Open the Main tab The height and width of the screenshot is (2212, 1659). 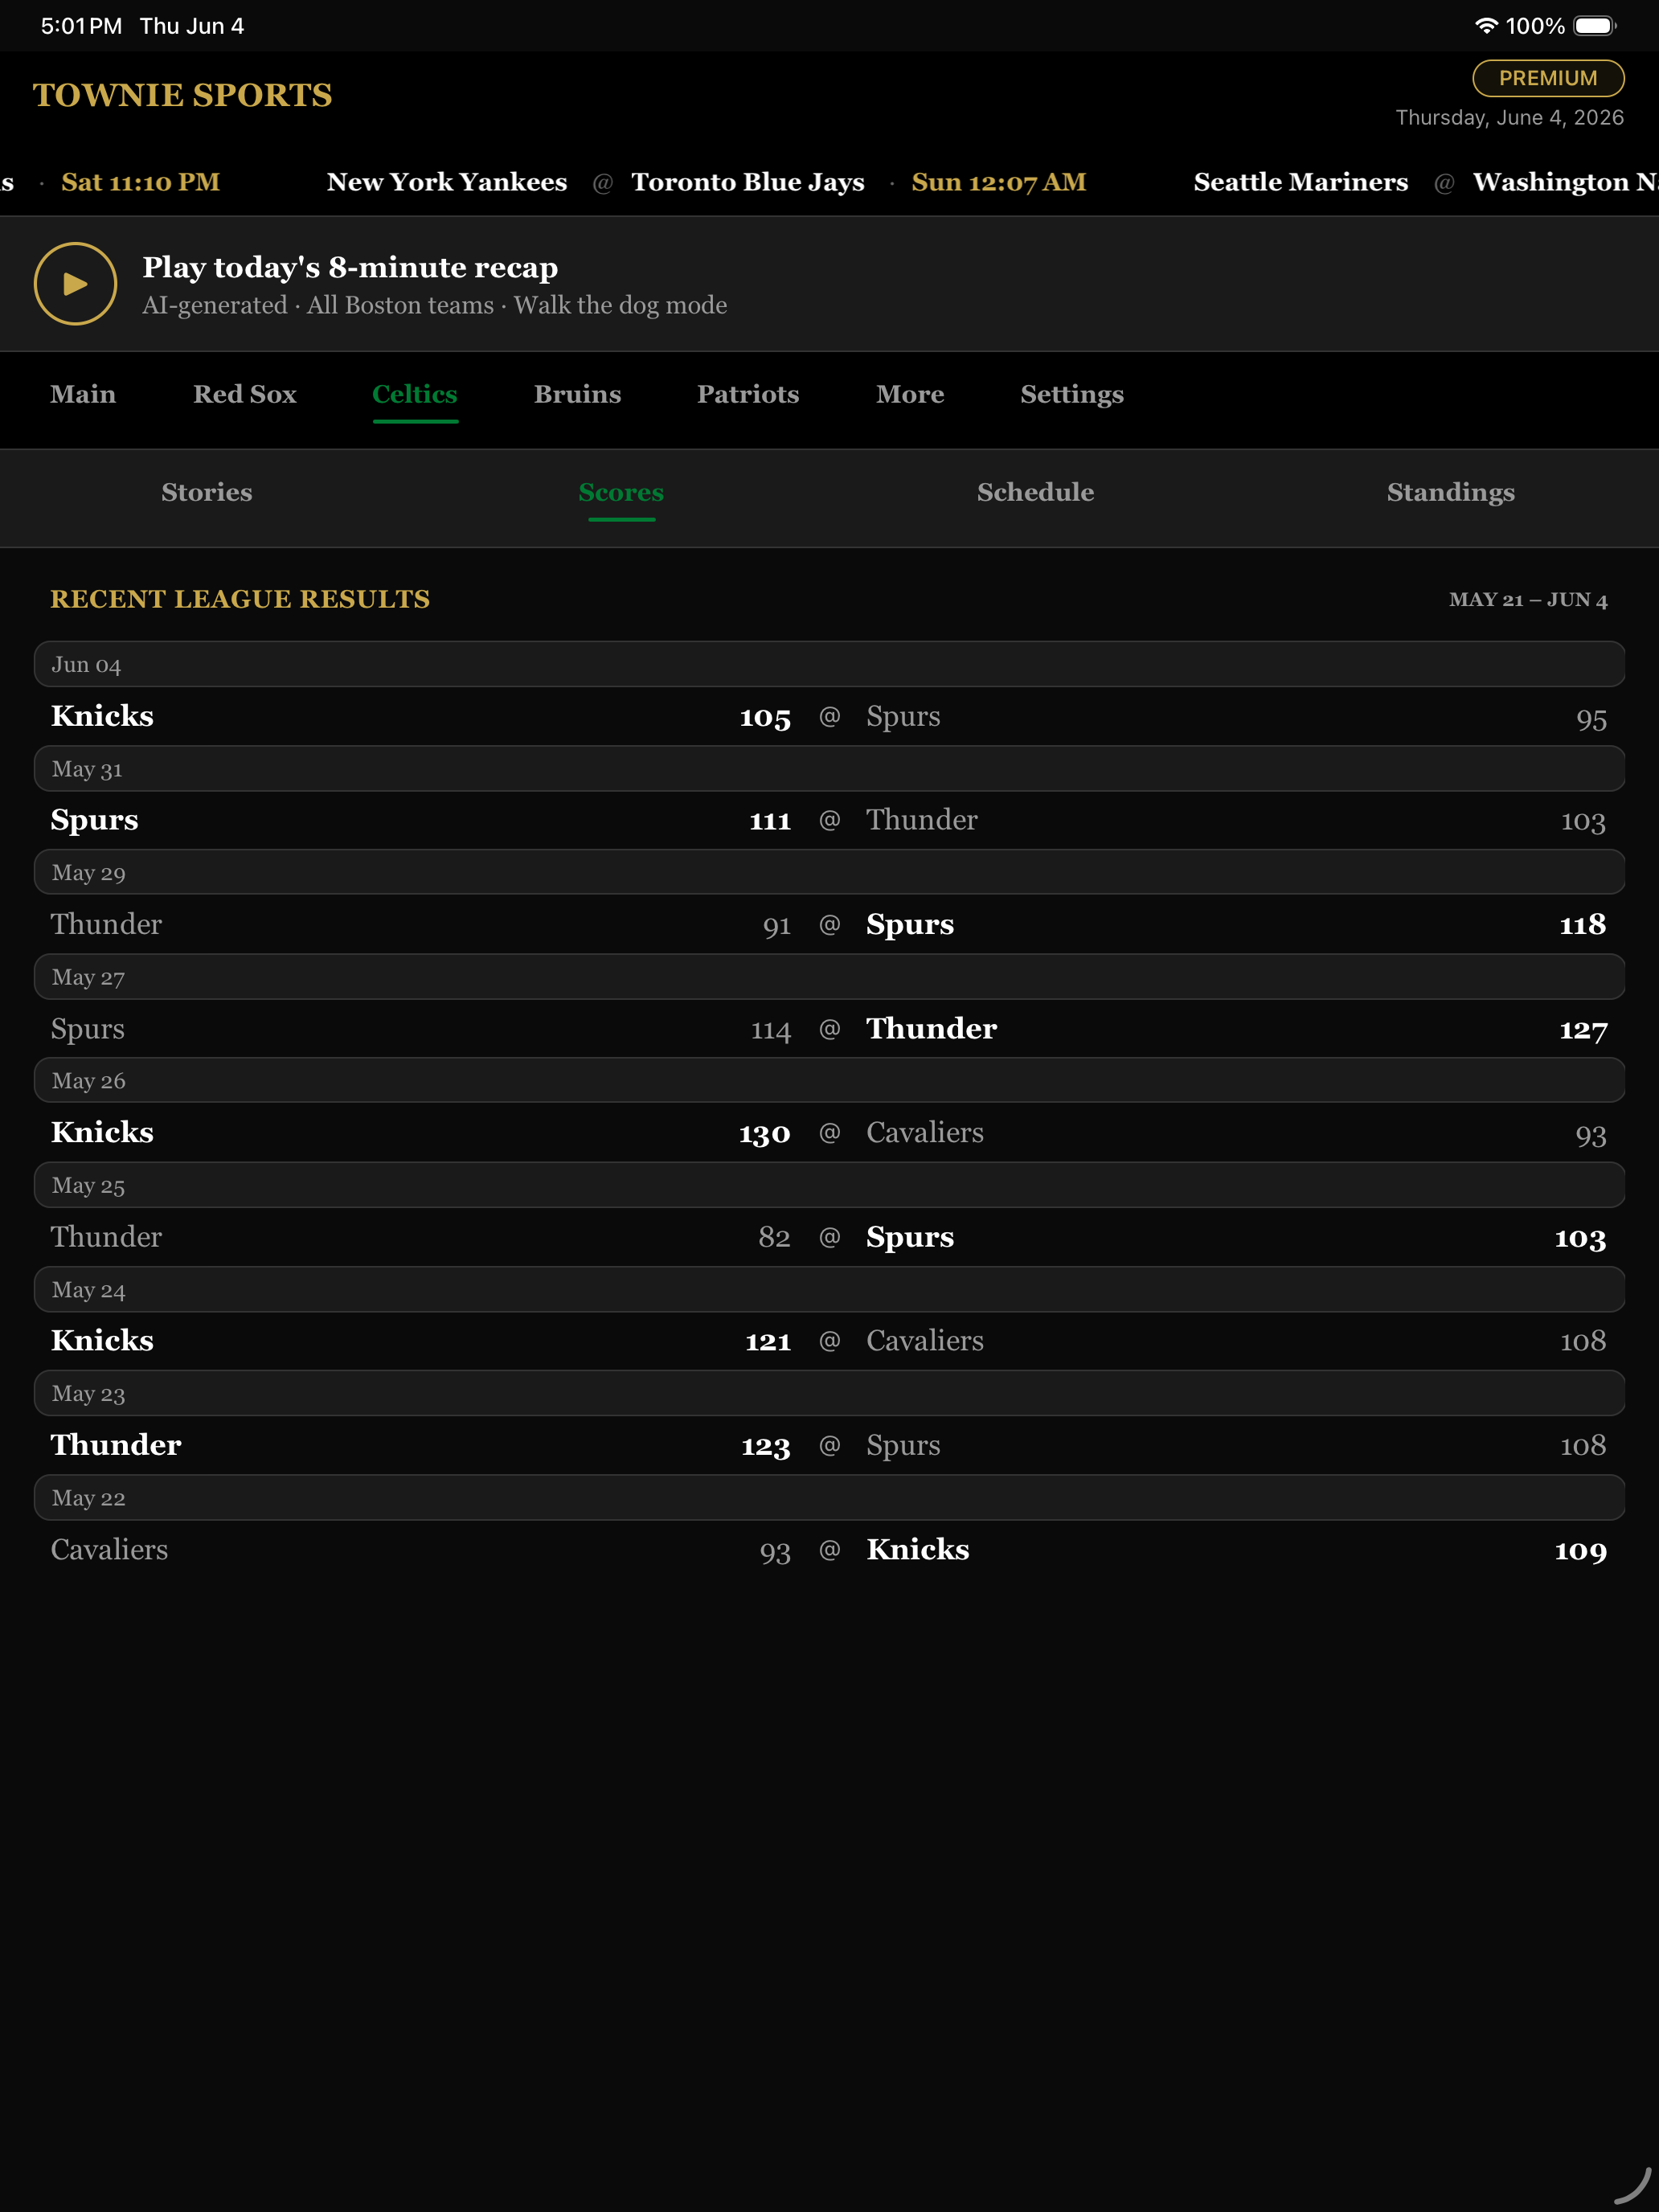(x=83, y=394)
